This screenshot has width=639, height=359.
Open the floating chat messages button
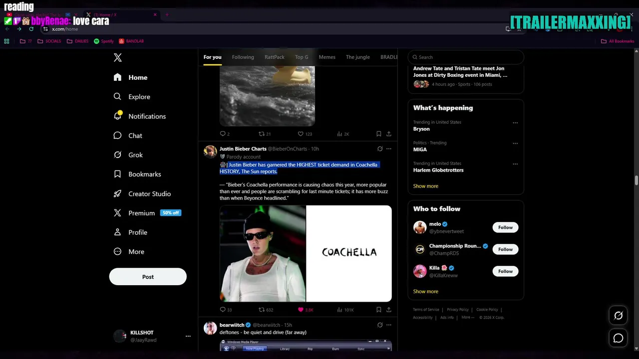[x=618, y=338]
